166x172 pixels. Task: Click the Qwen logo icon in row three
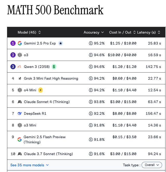click(x=20, y=67)
